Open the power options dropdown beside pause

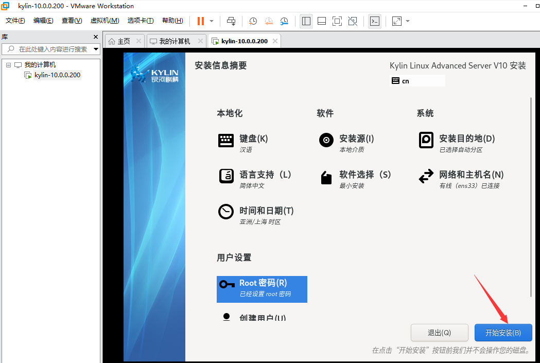point(212,21)
